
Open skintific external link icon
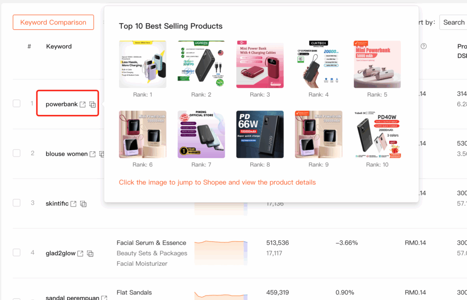click(73, 204)
